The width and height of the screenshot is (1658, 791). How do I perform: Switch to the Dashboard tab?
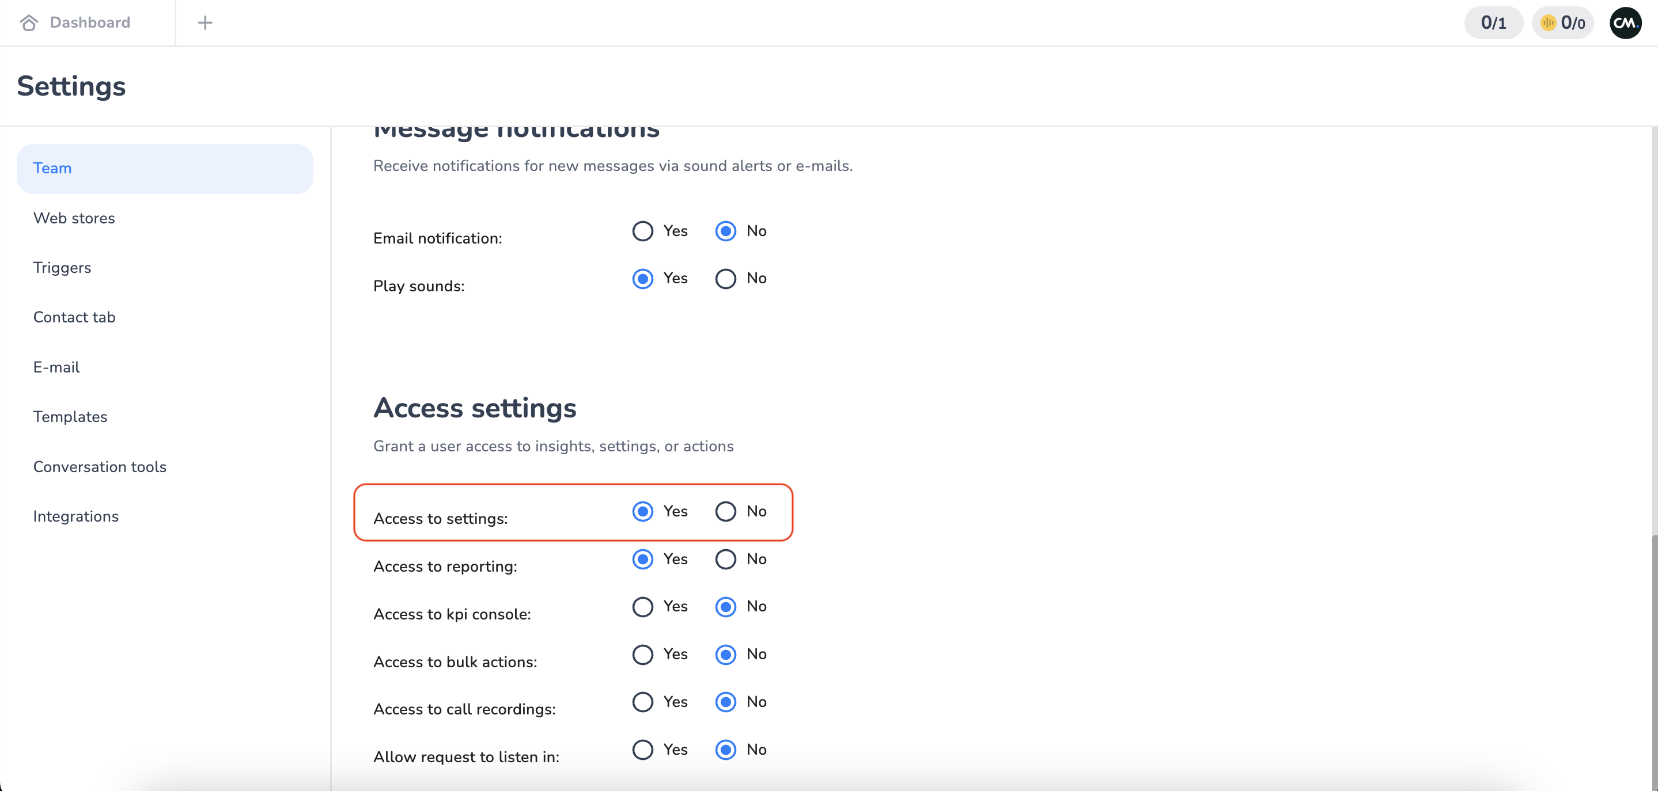[89, 22]
